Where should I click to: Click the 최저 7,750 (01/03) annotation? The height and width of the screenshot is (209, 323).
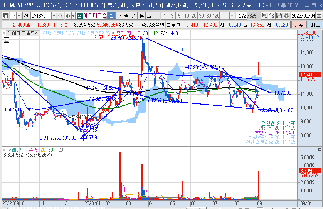(59, 138)
